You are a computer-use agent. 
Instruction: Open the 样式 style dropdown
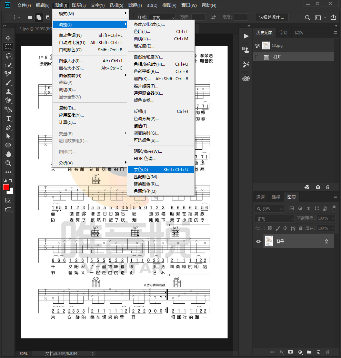coord(162,17)
